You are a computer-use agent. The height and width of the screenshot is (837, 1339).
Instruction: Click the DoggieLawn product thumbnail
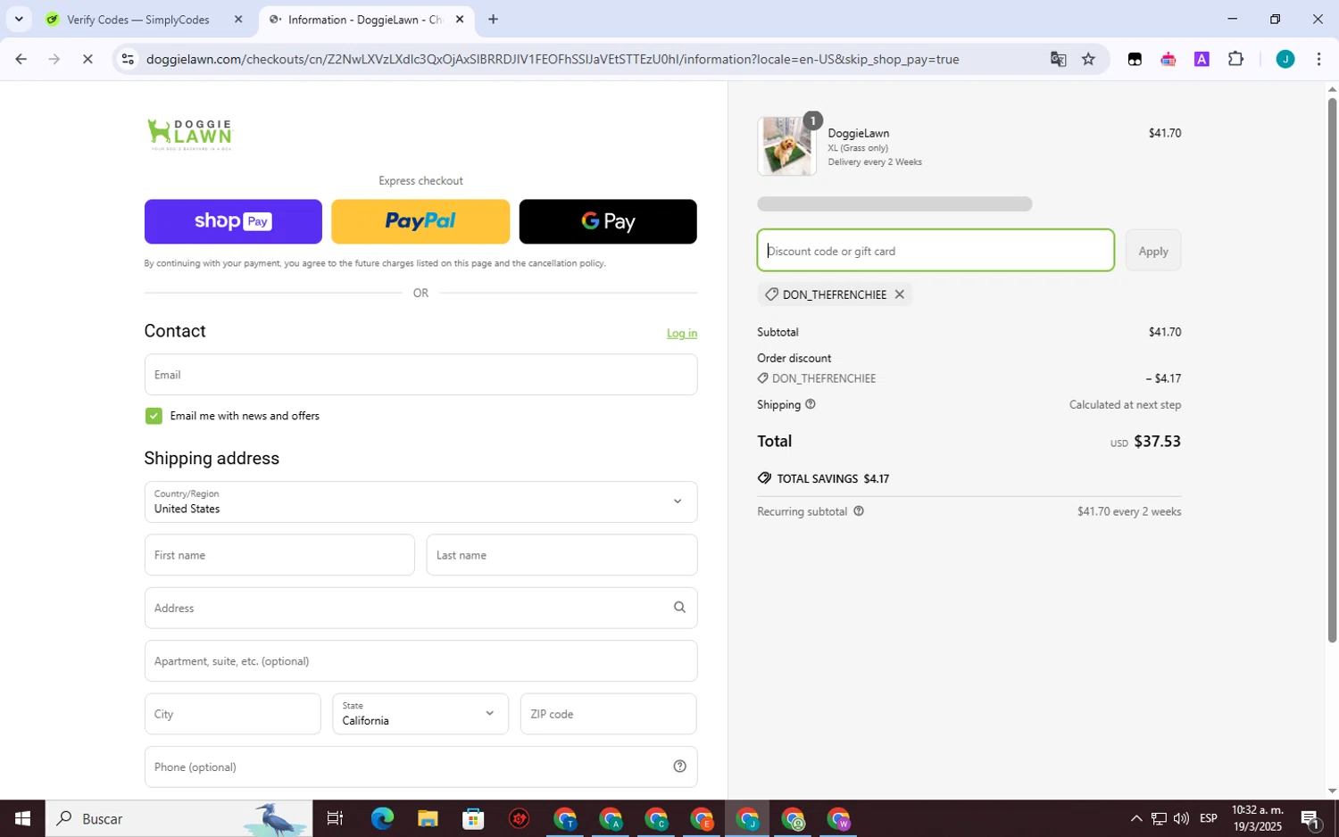coord(786,146)
